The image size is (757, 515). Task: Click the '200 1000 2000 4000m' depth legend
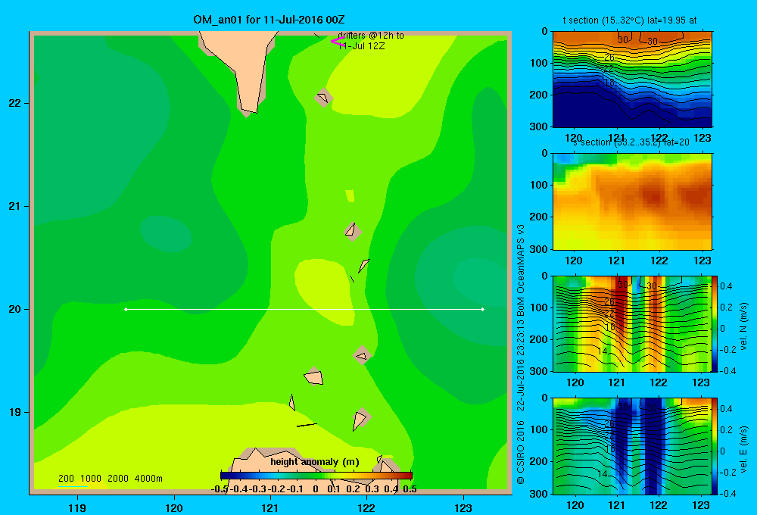click(x=110, y=479)
